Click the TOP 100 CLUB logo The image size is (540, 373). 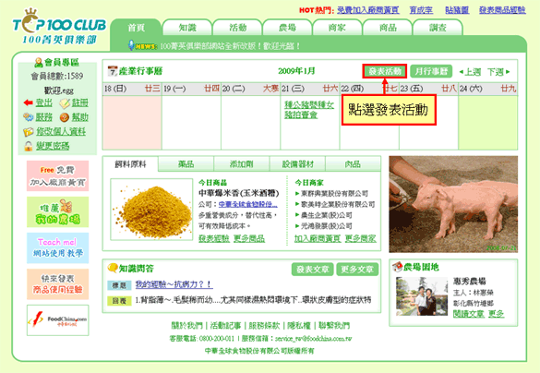point(59,28)
